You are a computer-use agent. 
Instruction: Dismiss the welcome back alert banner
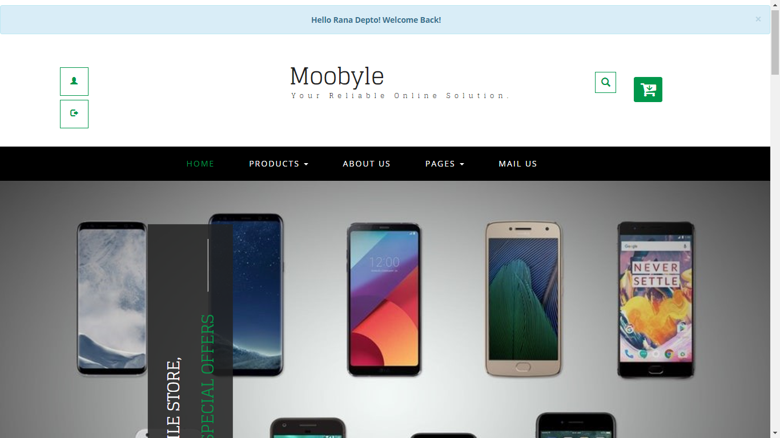click(758, 19)
